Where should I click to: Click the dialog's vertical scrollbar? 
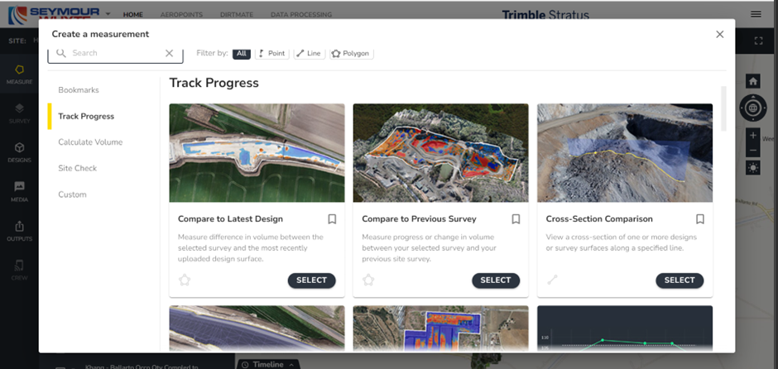coord(724,108)
